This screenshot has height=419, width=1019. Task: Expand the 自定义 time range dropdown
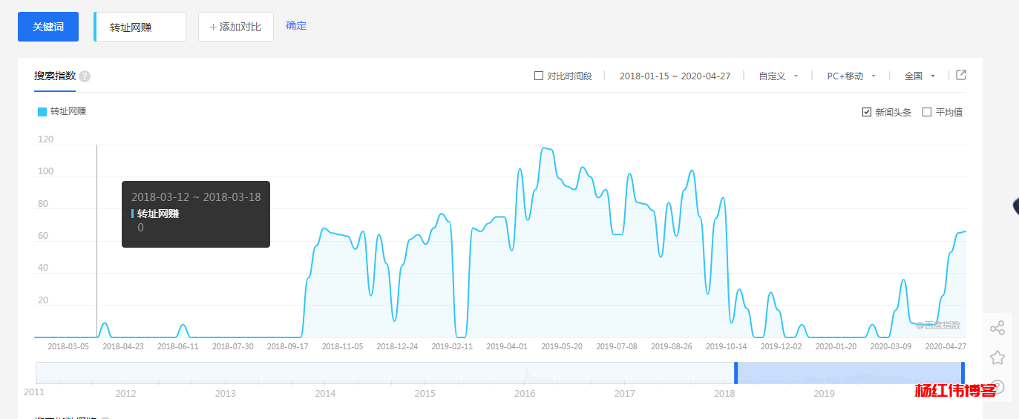[x=778, y=76]
